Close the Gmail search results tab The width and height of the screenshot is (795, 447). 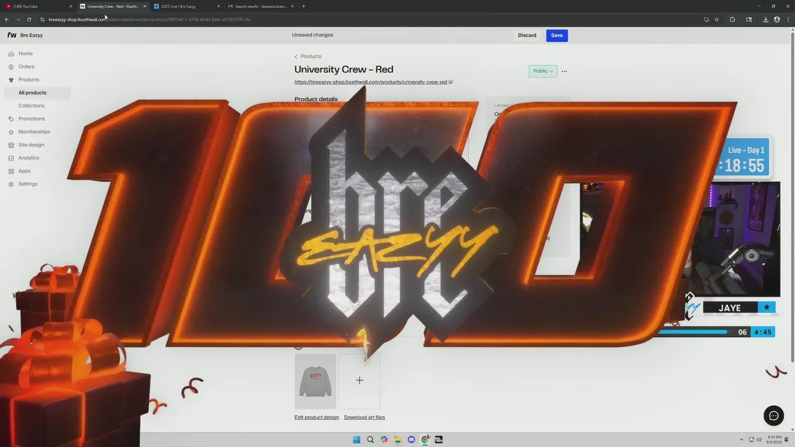tap(292, 6)
